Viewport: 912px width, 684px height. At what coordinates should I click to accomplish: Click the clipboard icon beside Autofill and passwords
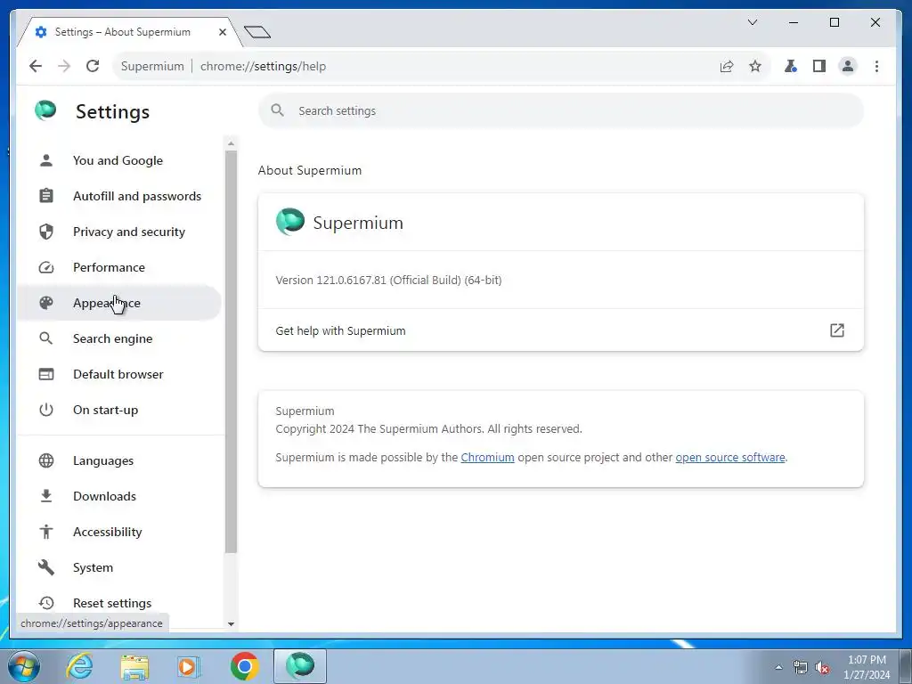coord(46,196)
